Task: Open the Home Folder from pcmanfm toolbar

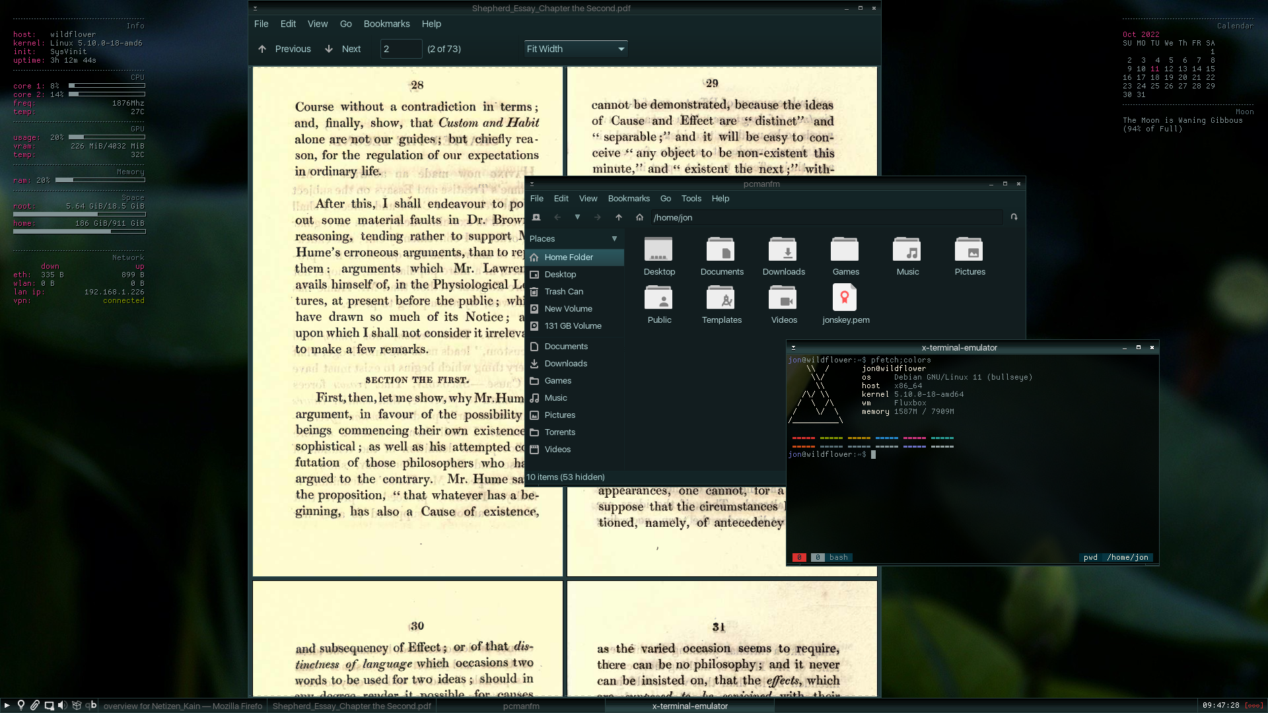Action: (639, 217)
